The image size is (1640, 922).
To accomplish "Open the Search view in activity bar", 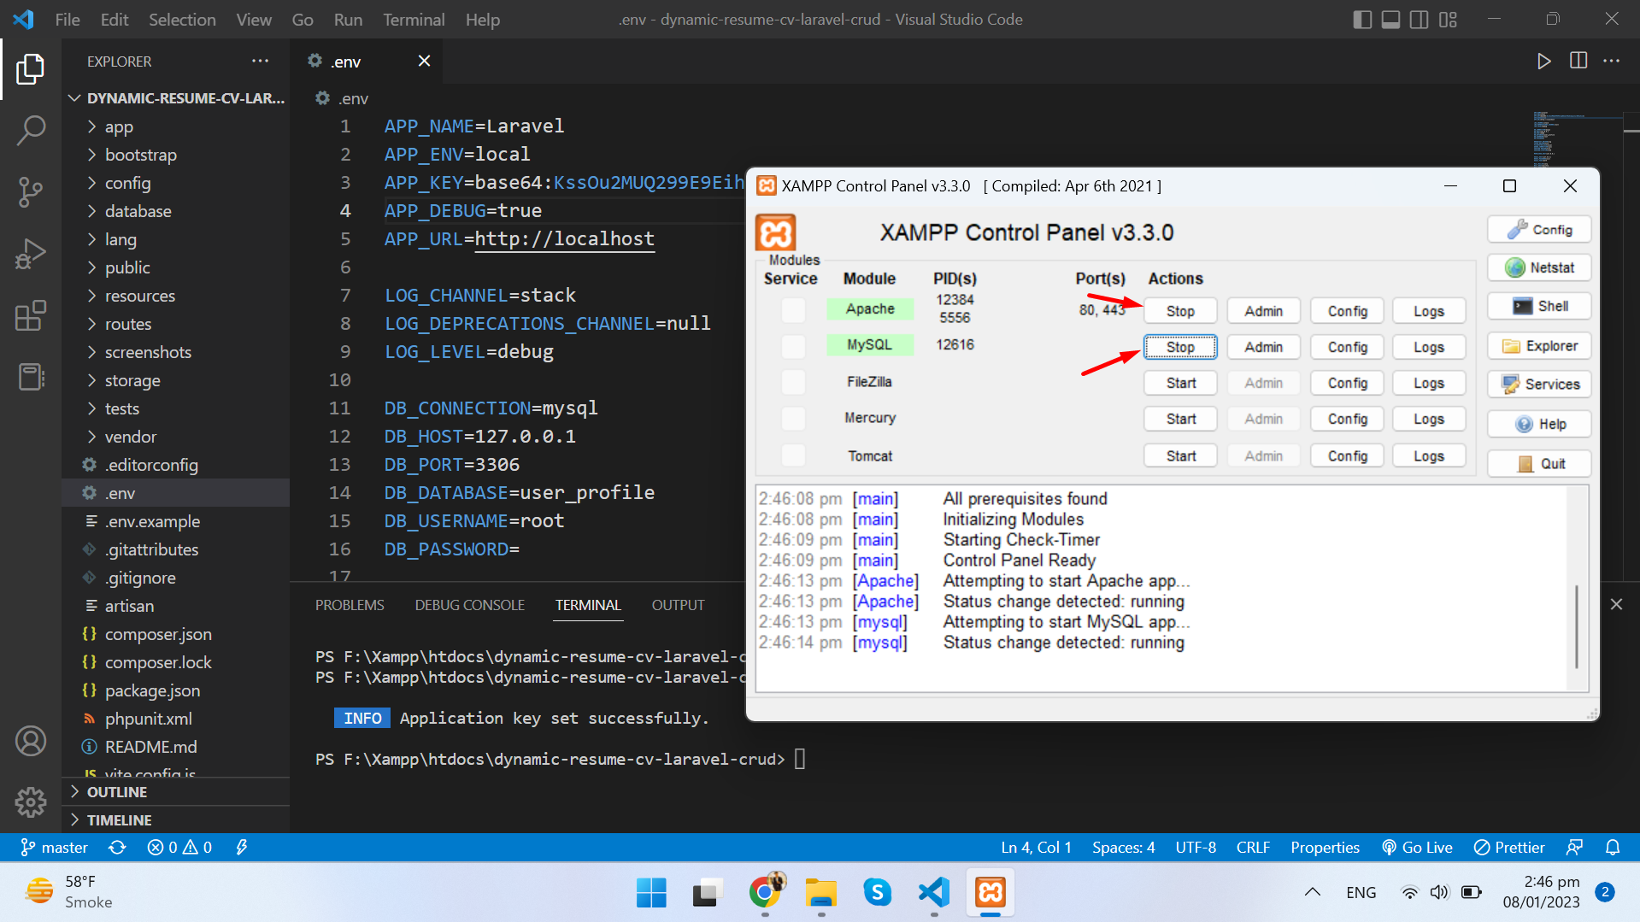I will (x=31, y=131).
